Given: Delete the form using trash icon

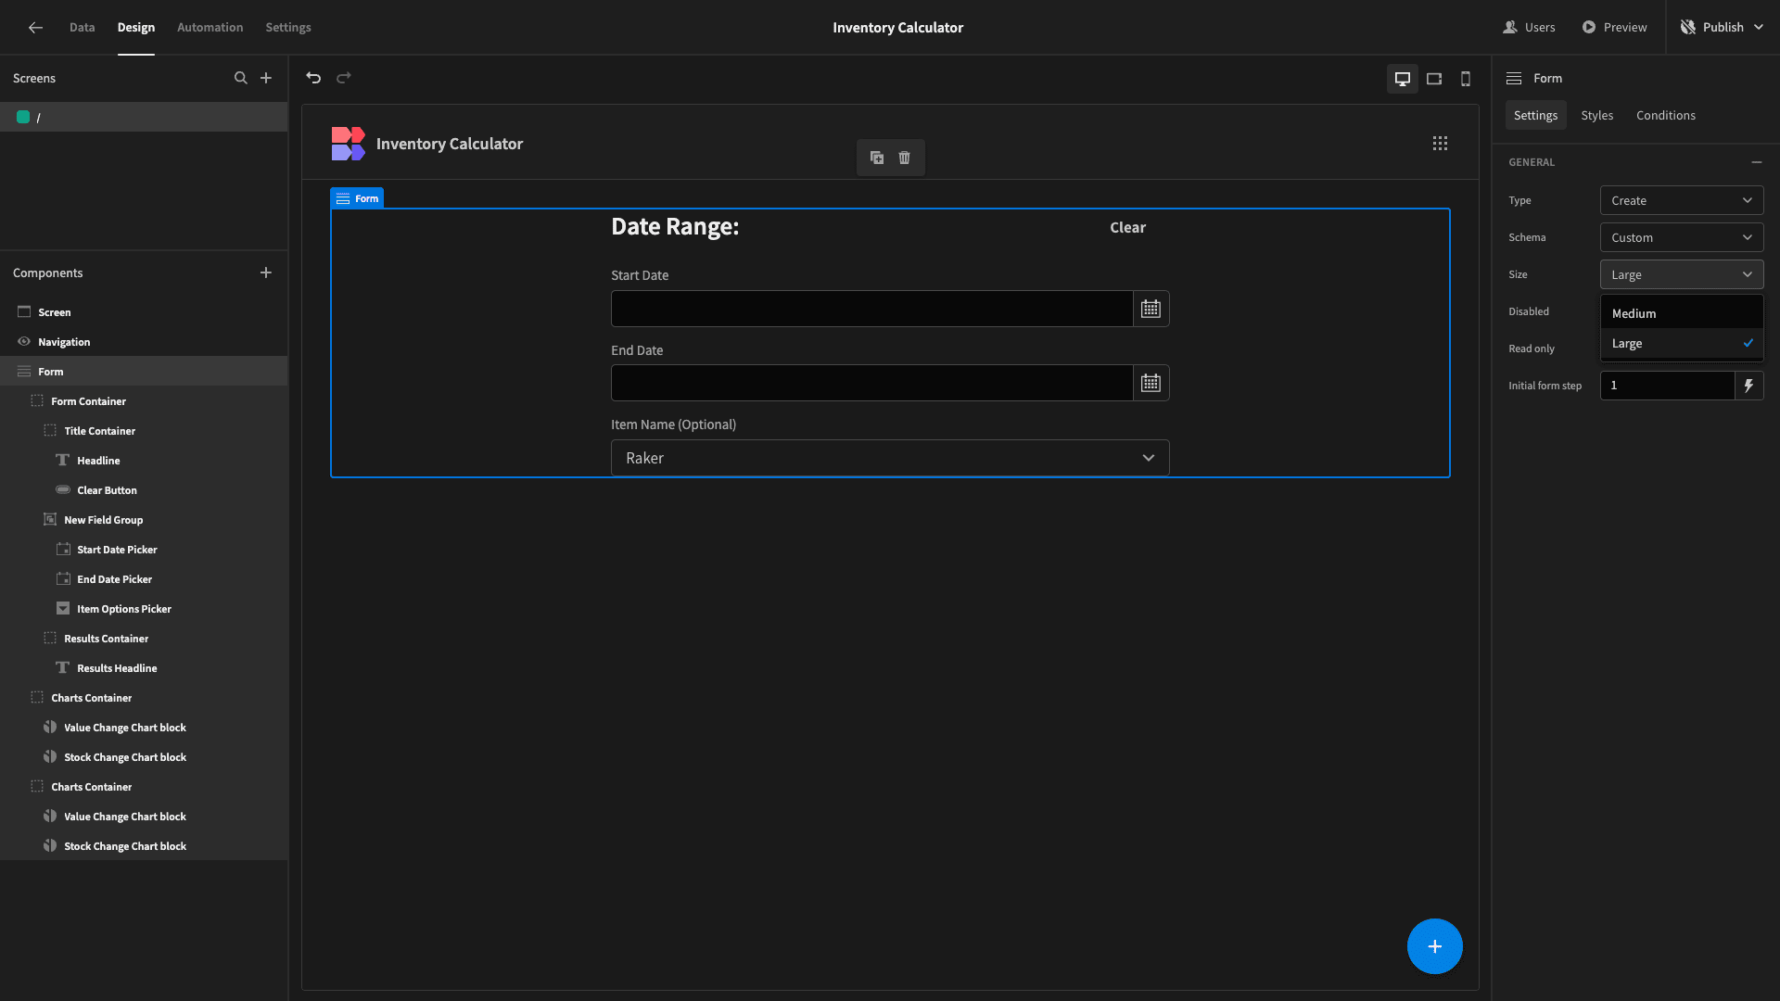Looking at the screenshot, I should [905, 158].
